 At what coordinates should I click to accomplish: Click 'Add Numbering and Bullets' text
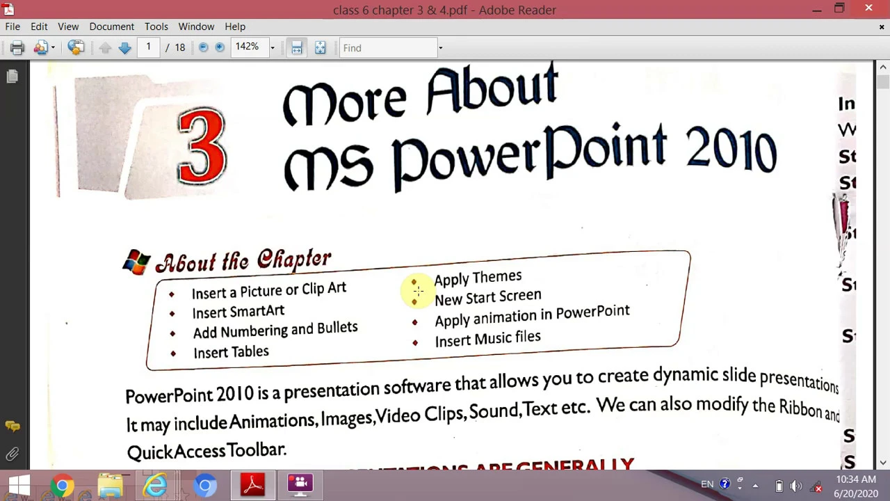click(275, 330)
